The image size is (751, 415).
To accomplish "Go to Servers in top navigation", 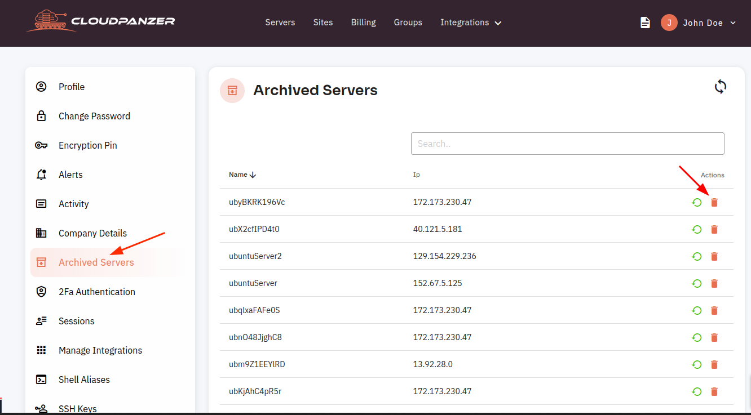I will (x=280, y=23).
